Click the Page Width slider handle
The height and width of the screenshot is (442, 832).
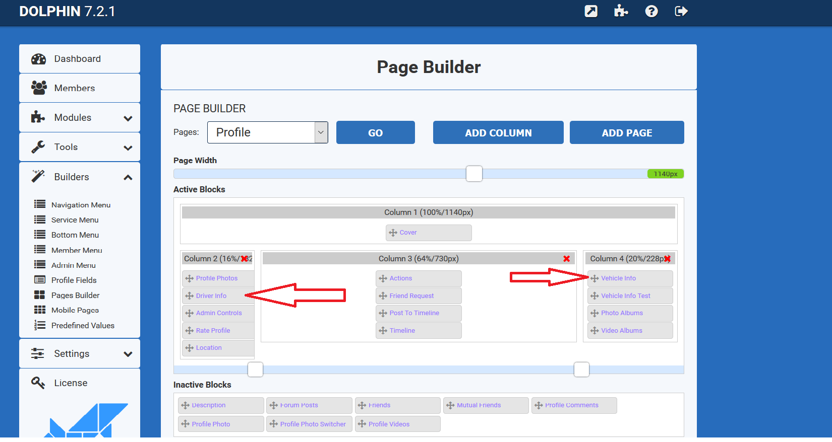tap(474, 174)
